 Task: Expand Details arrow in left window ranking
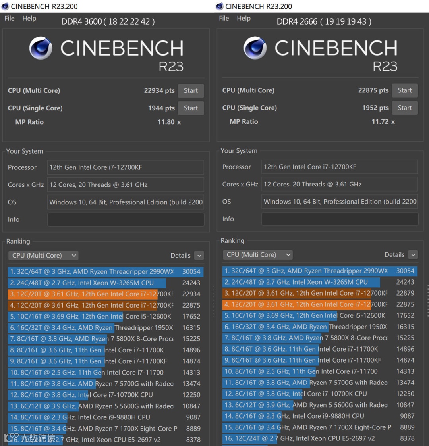coord(199,256)
